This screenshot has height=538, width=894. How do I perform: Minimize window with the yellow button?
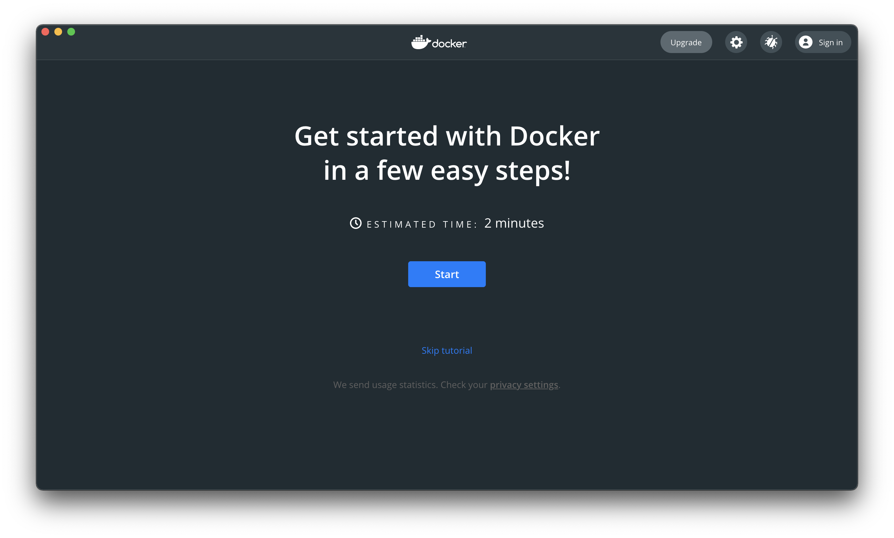pos(58,32)
